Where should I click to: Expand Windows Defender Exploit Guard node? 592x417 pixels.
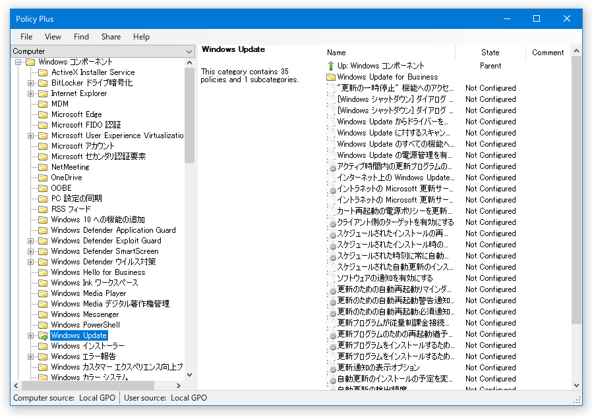pos(30,241)
